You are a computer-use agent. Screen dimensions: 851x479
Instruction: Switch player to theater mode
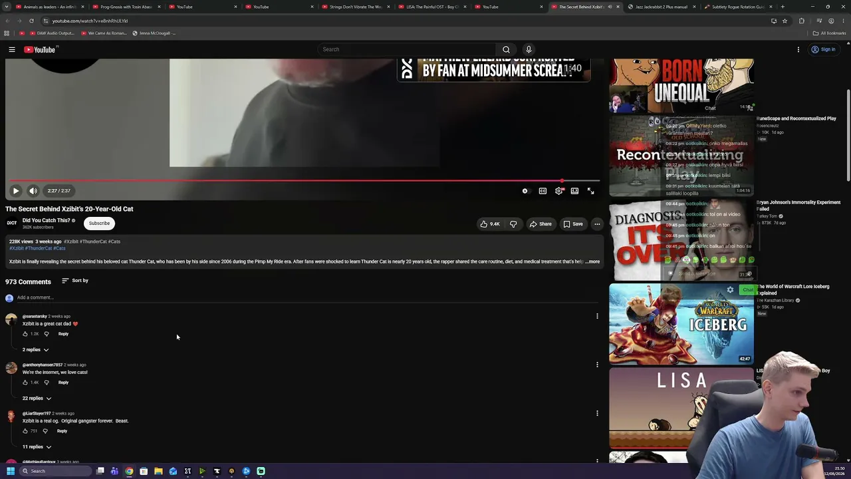pos(574,191)
